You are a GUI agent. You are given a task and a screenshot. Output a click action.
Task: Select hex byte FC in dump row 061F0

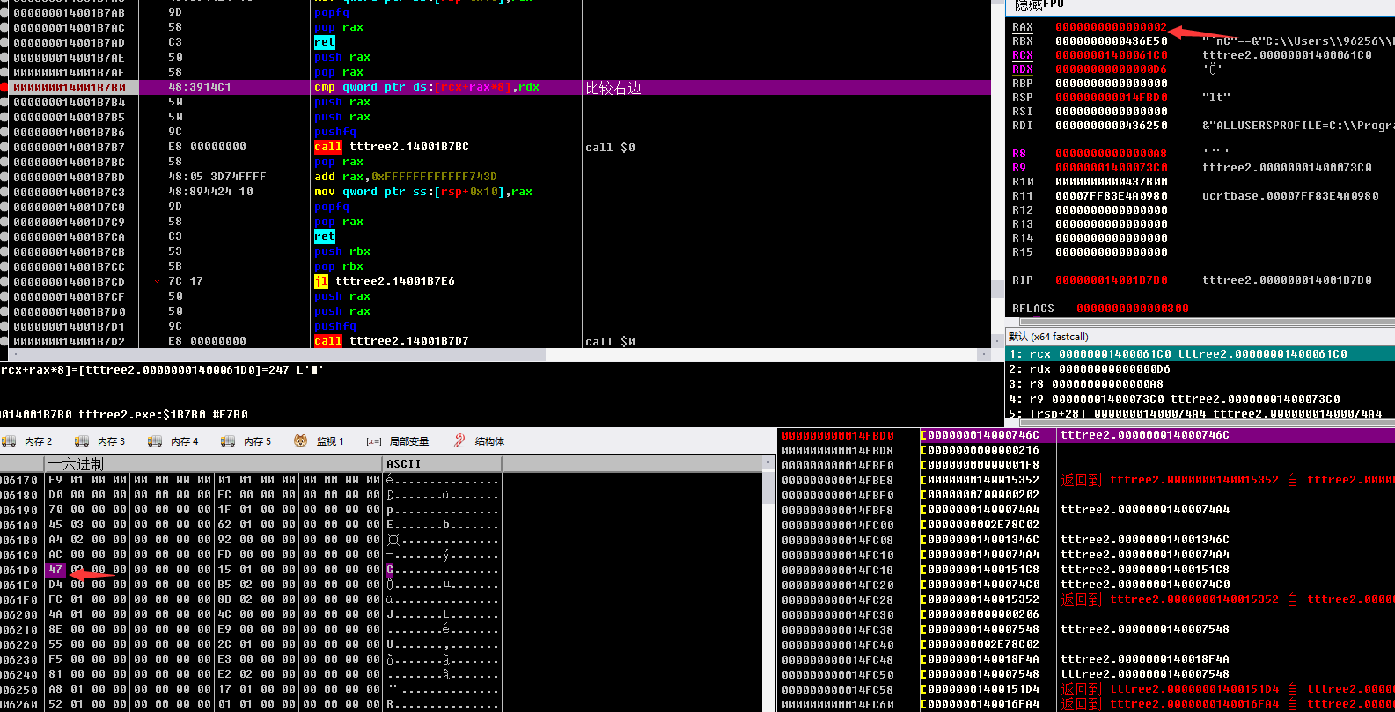coord(55,599)
